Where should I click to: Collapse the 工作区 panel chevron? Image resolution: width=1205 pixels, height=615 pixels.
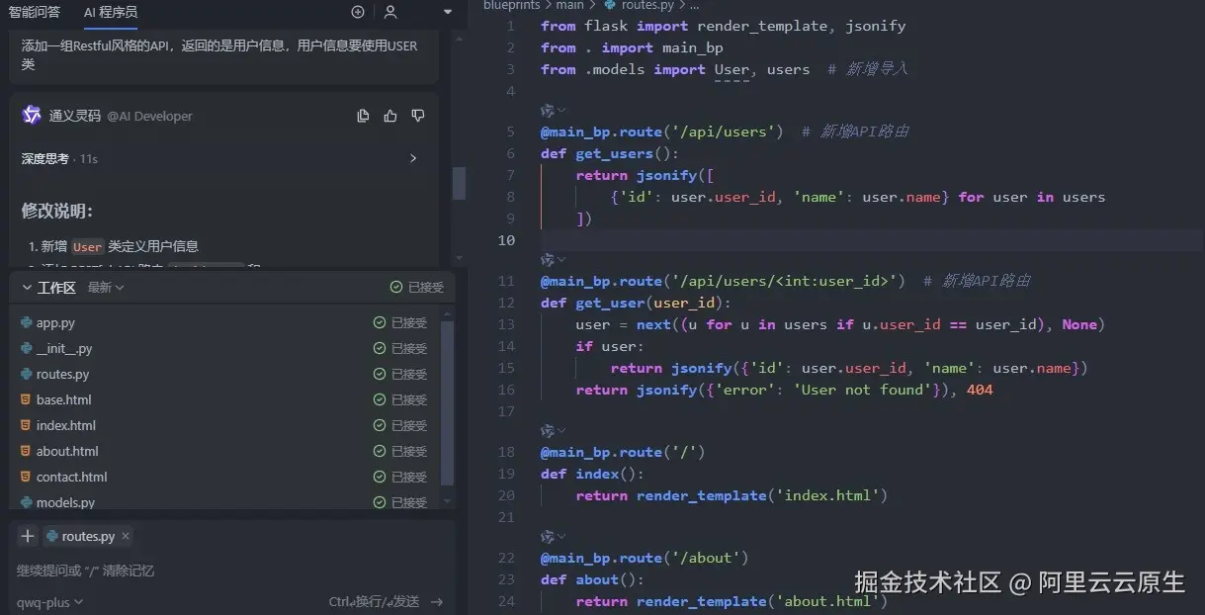tap(26, 288)
